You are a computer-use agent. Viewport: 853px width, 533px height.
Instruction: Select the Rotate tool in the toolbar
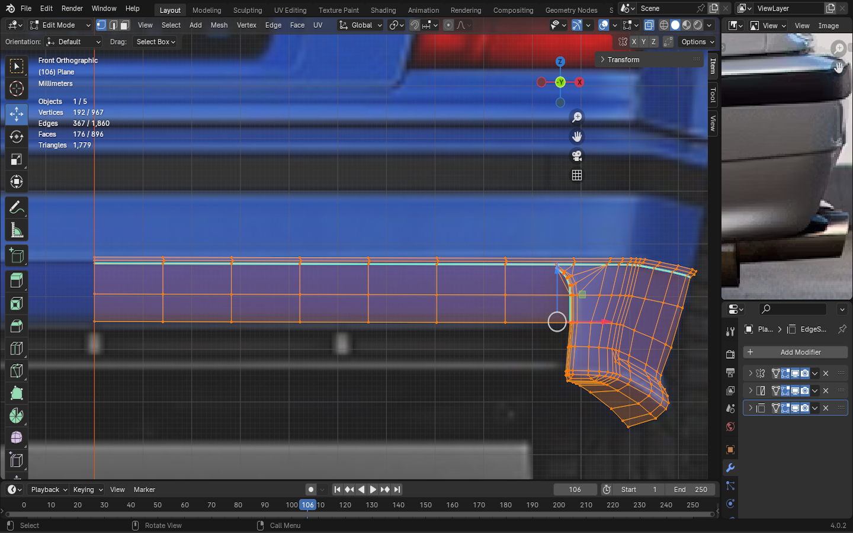coord(17,137)
